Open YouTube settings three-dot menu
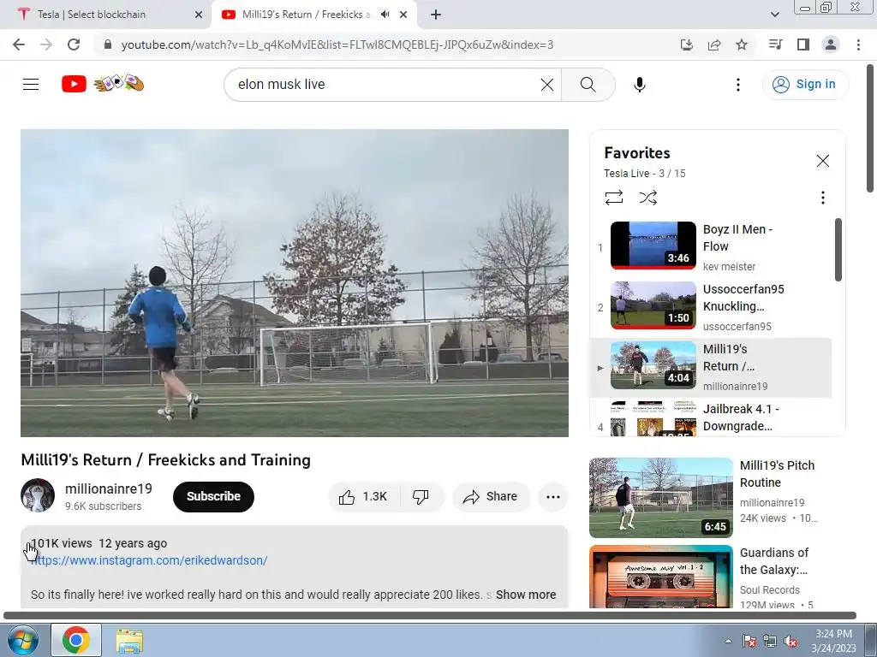 [x=738, y=85]
